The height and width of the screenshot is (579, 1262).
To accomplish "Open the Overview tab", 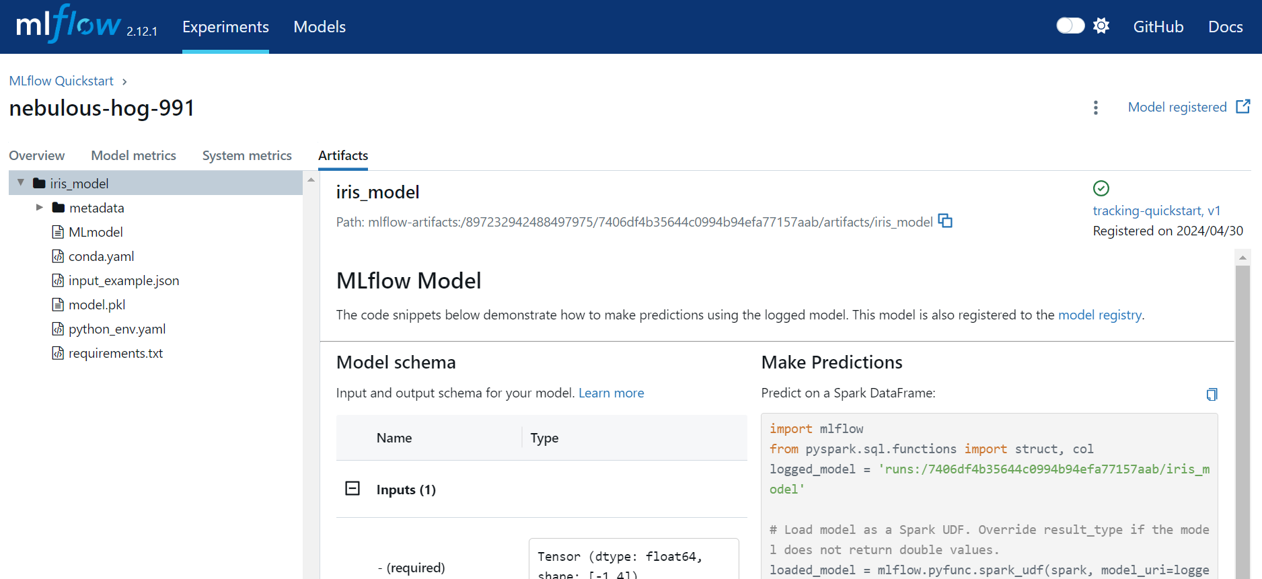I will coord(37,155).
